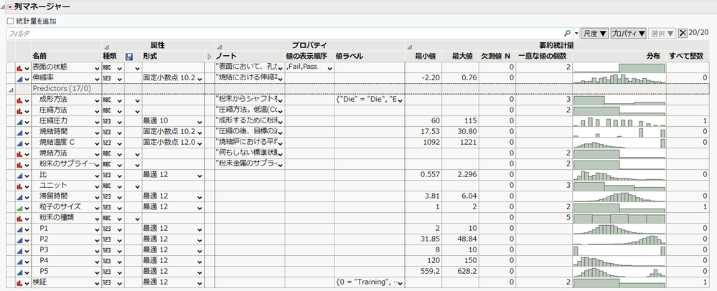Select the ユニット column name
Screen dimensions: 717x291
(53, 186)
